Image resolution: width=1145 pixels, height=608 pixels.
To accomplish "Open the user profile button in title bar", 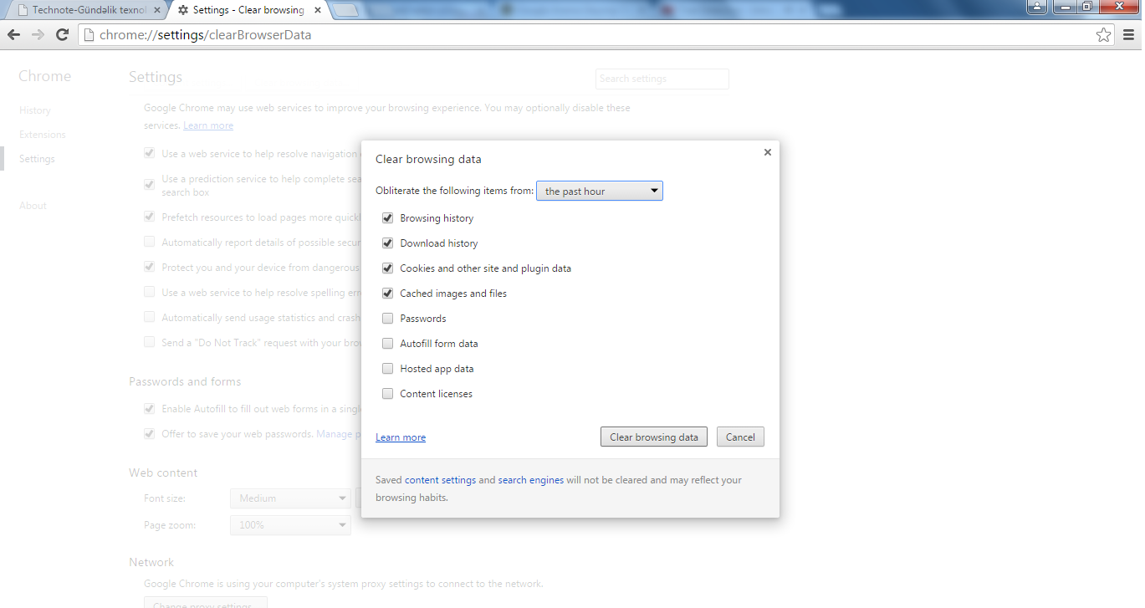I will point(1037,7).
